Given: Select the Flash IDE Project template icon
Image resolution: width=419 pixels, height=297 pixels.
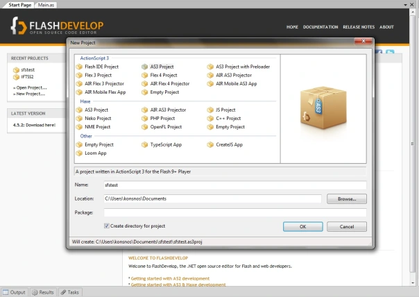Looking at the screenshot, I should [x=79, y=67].
